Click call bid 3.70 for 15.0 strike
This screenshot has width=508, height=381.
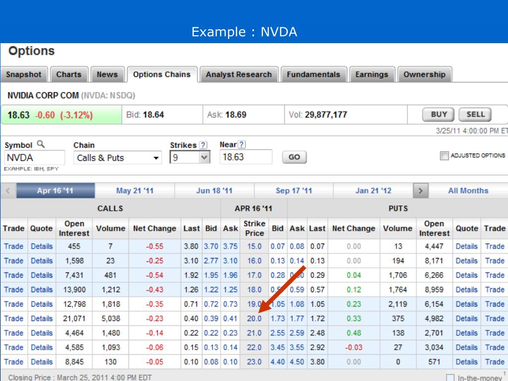tap(211, 246)
